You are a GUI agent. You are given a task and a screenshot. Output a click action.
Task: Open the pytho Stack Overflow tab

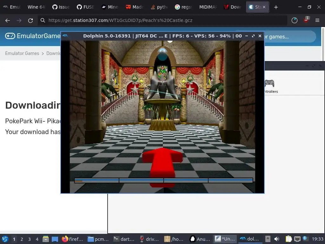(x=159, y=7)
